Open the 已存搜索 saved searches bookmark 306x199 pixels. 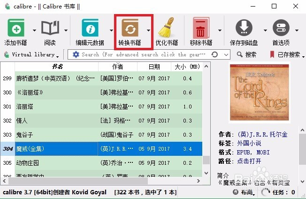click(287, 54)
